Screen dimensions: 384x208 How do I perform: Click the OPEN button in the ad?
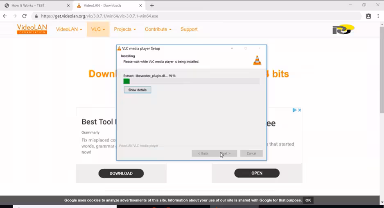coord(257,173)
